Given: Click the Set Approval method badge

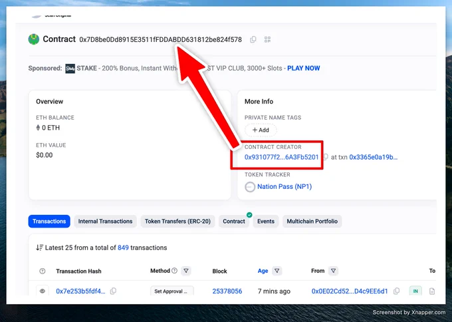Looking at the screenshot, I should pyautogui.click(x=172, y=291).
